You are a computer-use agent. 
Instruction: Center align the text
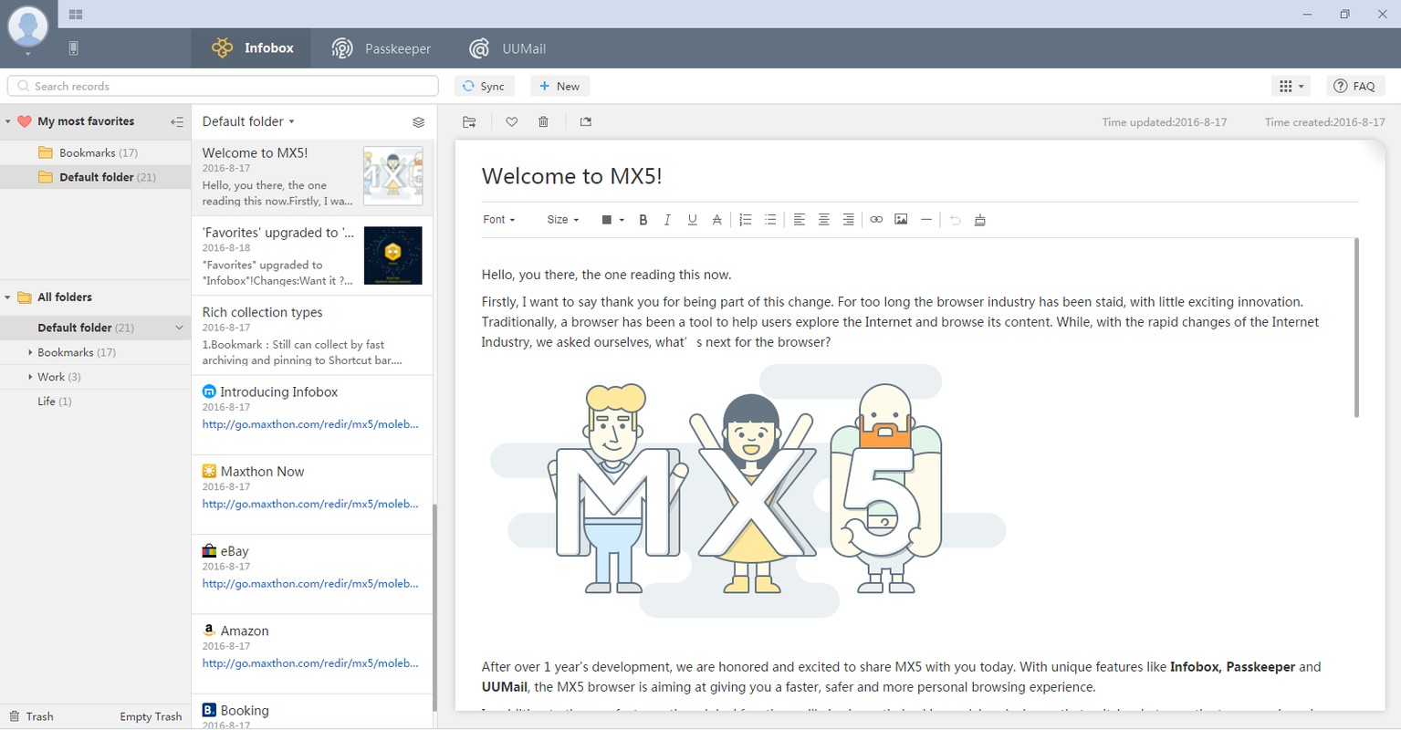(x=824, y=220)
